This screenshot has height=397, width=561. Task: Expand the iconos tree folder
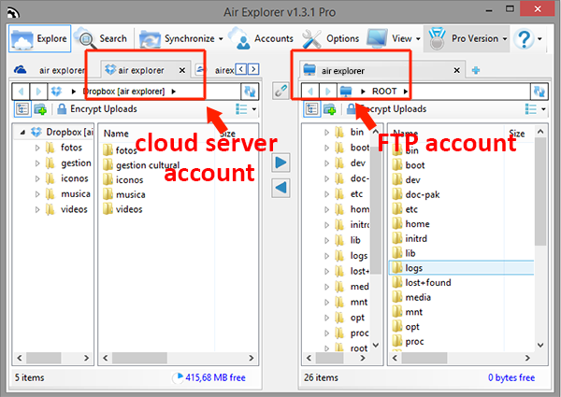click(x=37, y=178)
